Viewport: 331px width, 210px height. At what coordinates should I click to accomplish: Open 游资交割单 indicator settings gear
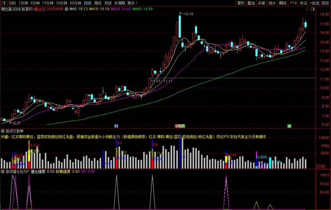3,131
